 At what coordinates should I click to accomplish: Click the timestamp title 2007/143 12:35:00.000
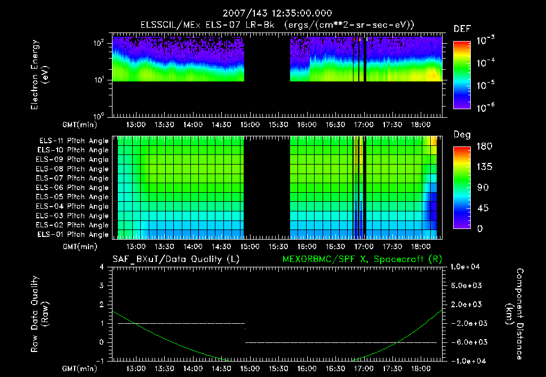tap(277, 13)
